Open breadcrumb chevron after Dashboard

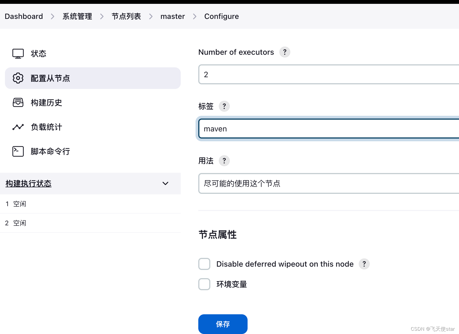53,16
